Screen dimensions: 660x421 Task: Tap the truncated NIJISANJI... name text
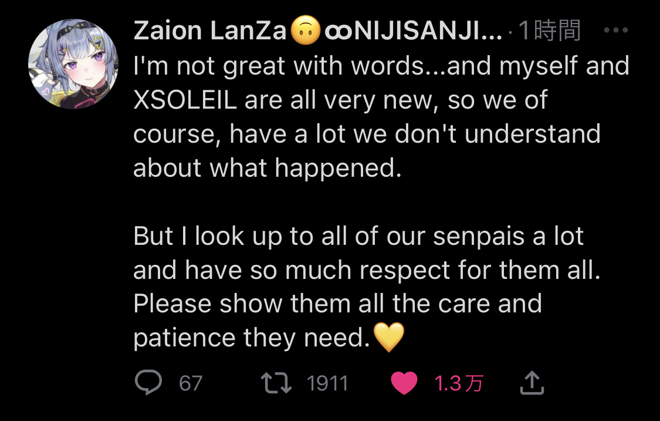coord(428,31)
